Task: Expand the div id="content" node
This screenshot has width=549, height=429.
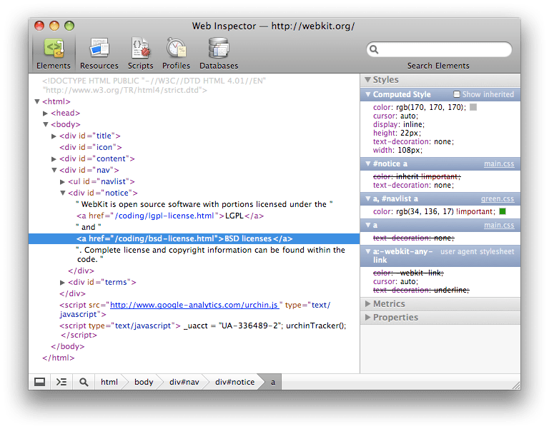Action: coord(54,158)
